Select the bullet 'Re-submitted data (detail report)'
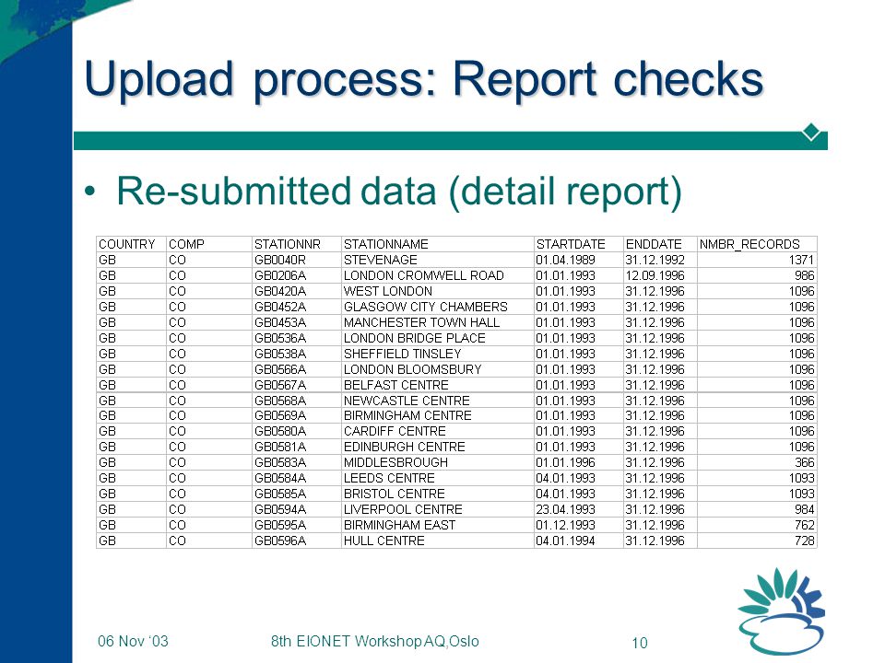Image resolution: width=885 pixels, height=663 pixels. pos(399,192)
